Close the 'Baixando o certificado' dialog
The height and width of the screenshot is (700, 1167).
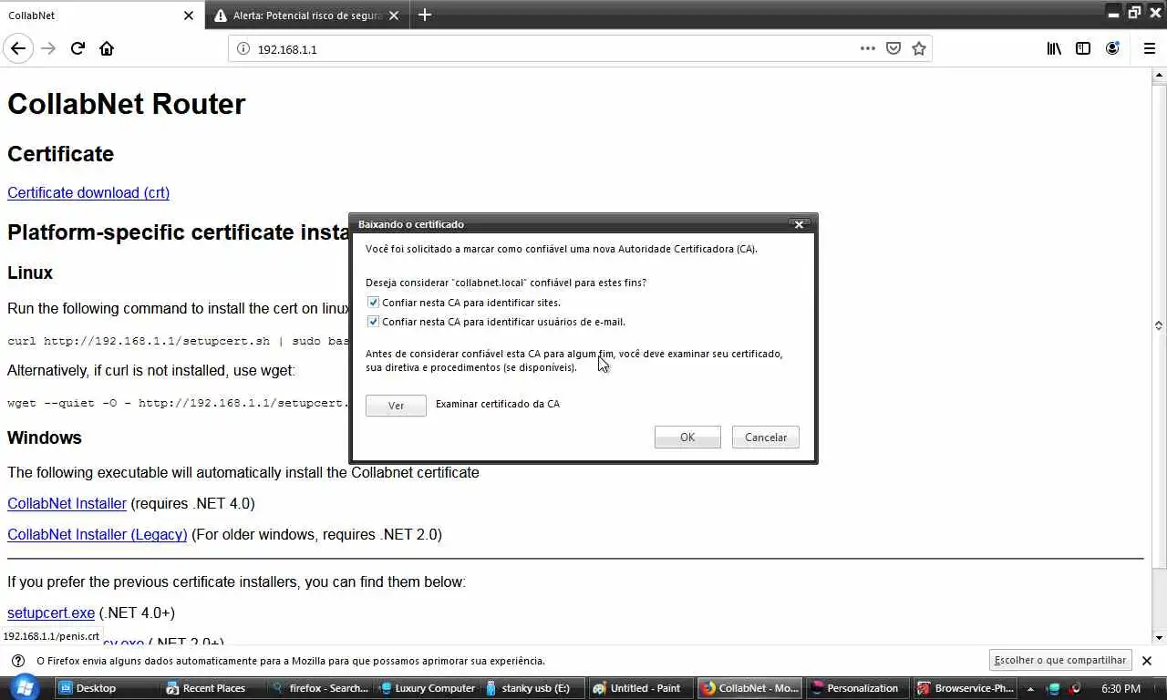(x=799, y=224)
